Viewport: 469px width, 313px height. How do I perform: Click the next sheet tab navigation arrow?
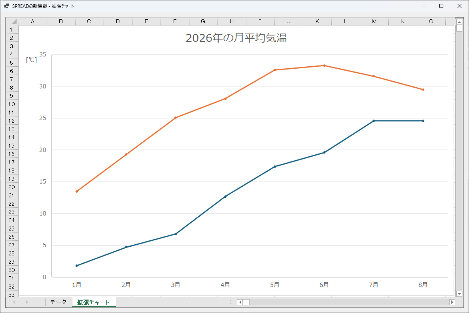tap(26, 302)
